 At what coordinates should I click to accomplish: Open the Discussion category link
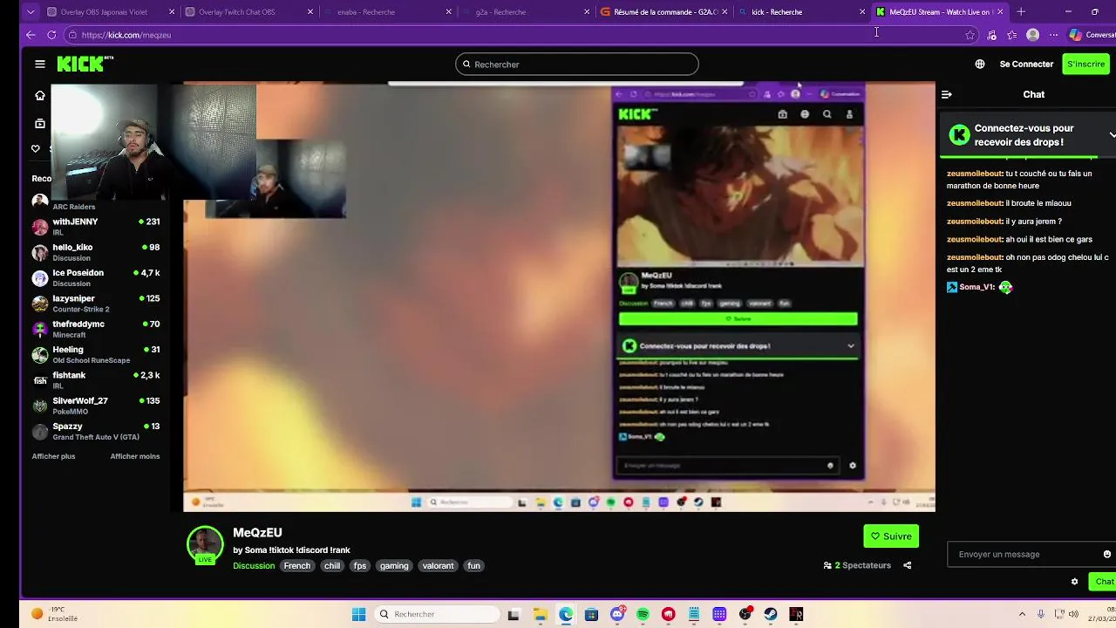pos(254,566)
